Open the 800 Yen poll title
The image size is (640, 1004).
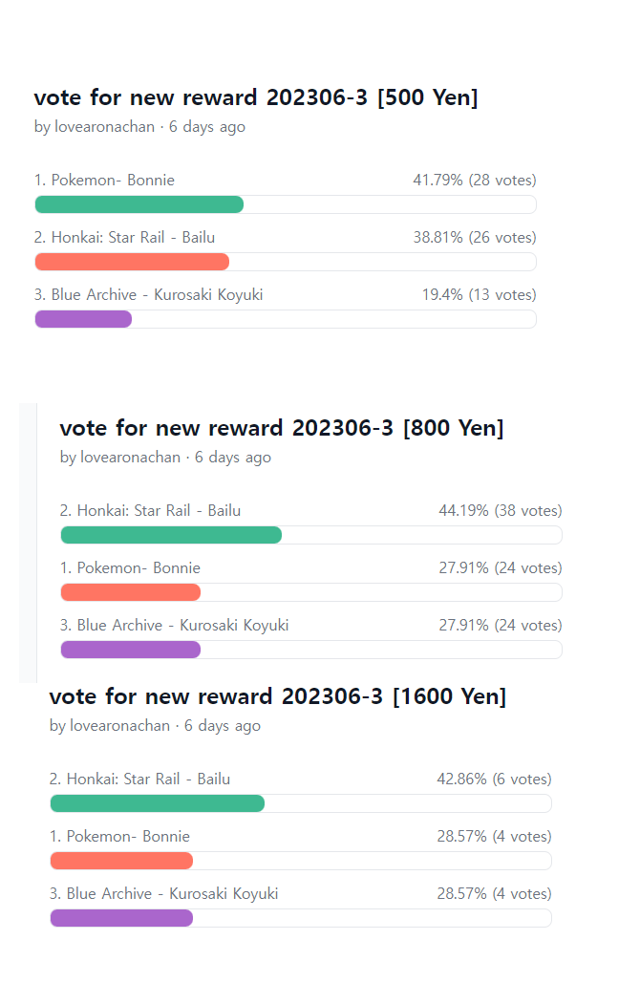[281, 428]
